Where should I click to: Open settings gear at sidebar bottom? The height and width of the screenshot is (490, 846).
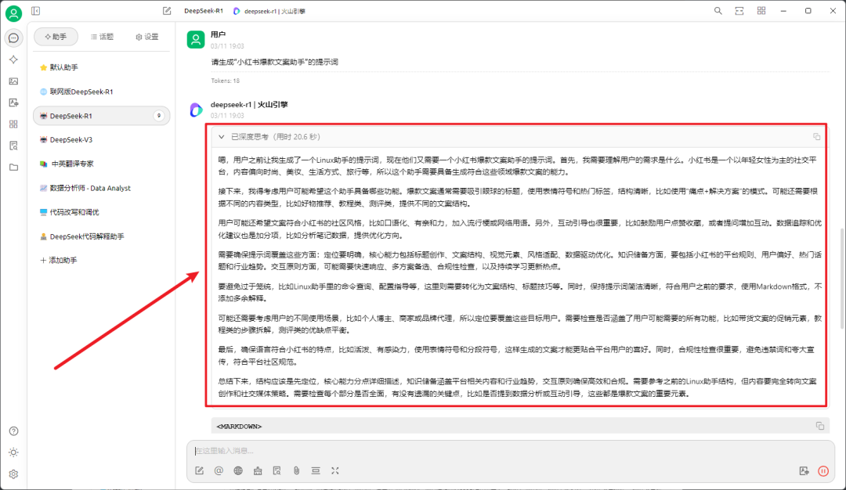13,474
